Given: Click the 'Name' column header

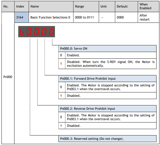Looking at the screenshot, I should click(x=51, y=6).
